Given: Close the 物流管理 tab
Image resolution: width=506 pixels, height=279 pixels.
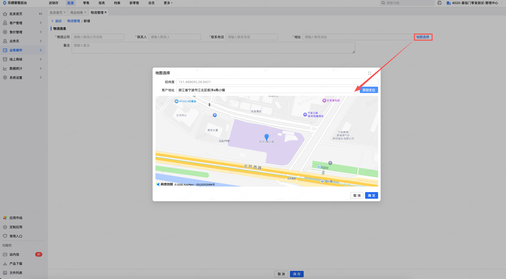Looking at the screenshot, I should point(105,12).
